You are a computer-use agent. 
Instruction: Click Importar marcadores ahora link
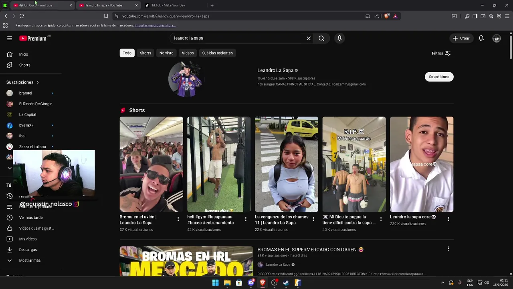click(155, 25)
